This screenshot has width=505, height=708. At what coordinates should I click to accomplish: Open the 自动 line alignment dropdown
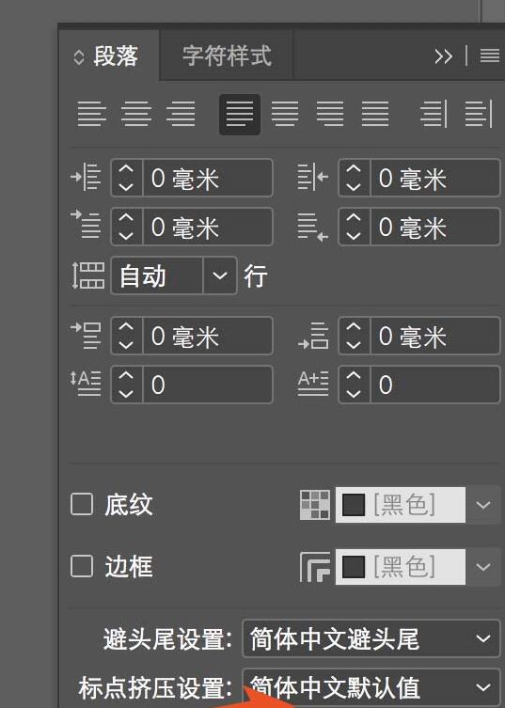coord(219,275)
